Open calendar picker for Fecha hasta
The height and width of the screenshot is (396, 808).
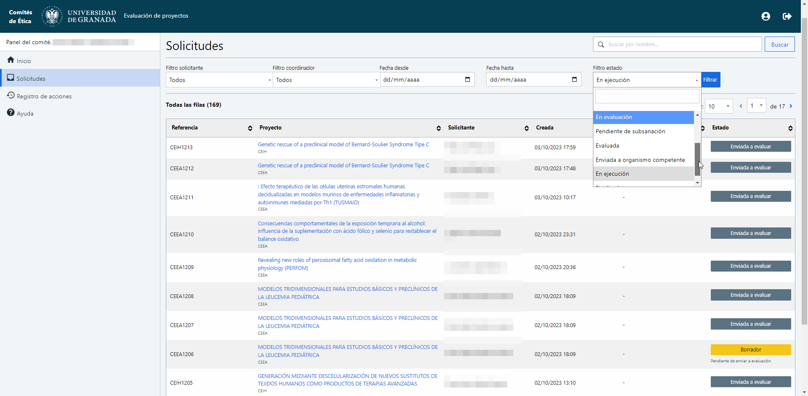pos(574,79)
